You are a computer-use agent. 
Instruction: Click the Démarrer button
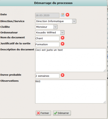tap(62, 113)
